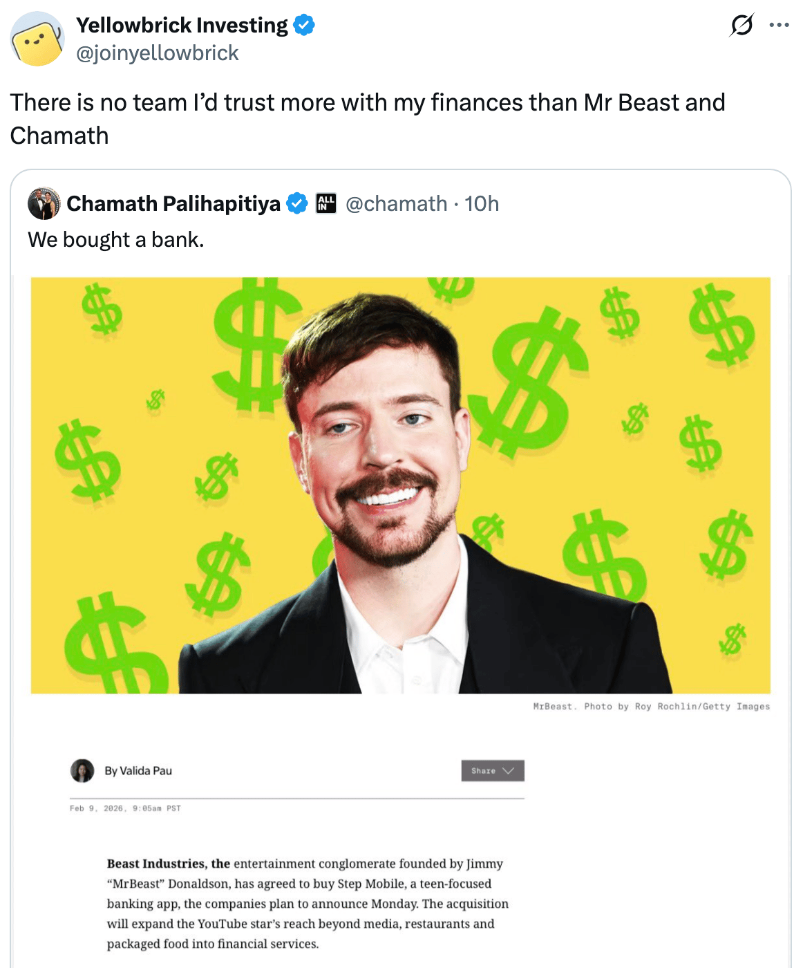Click the Beast Industries article paragraph
The height and width of the screenshot is (968, 803).
pyautogui.click(x=308, y=904)
